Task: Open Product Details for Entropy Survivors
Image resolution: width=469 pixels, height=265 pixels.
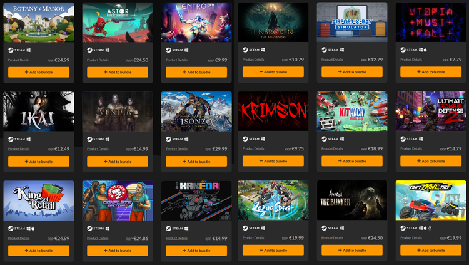Action: tap(176, 60)
